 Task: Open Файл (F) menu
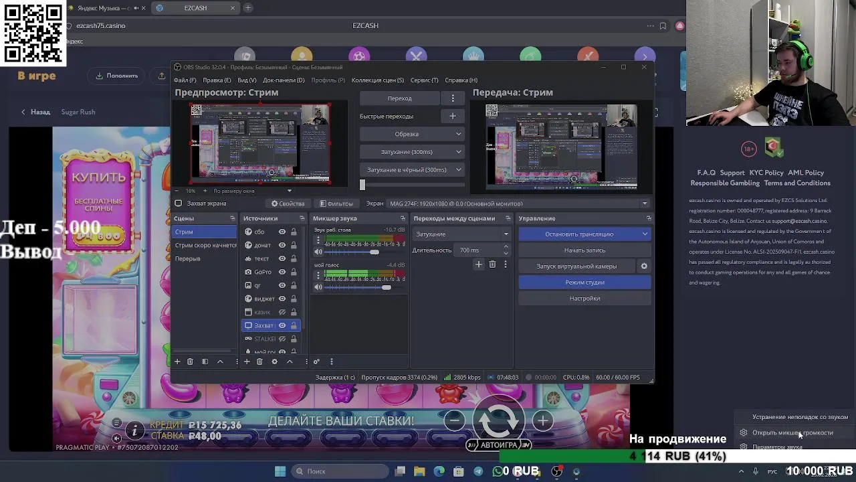coord(185,80)
